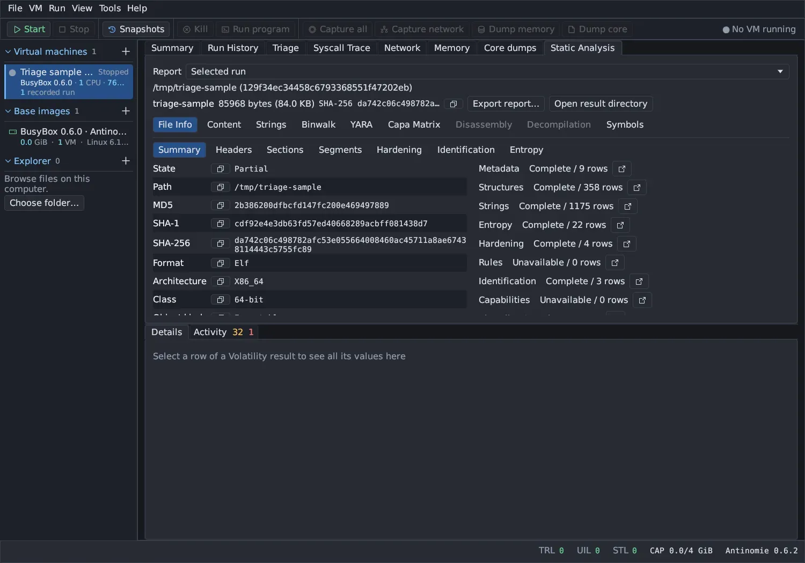
Task: Click Export report button
Action: [506, 104]
